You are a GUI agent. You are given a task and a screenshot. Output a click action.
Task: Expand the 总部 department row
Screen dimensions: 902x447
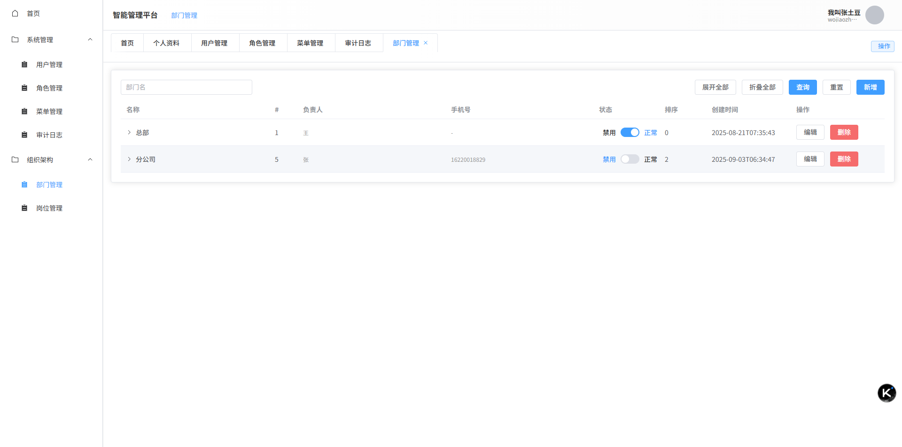129,132
